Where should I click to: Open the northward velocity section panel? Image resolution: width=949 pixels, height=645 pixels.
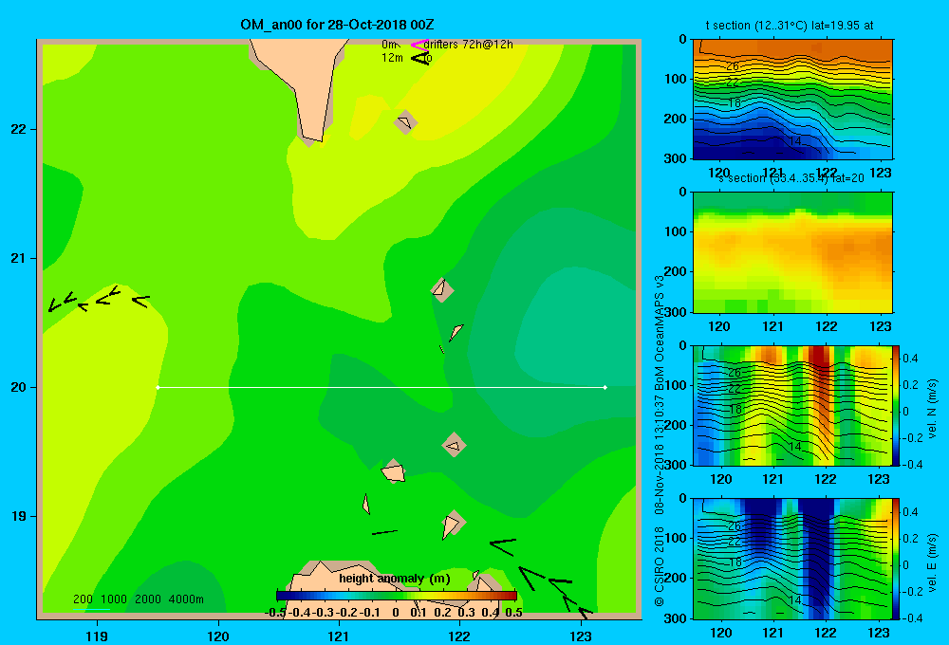792,405
